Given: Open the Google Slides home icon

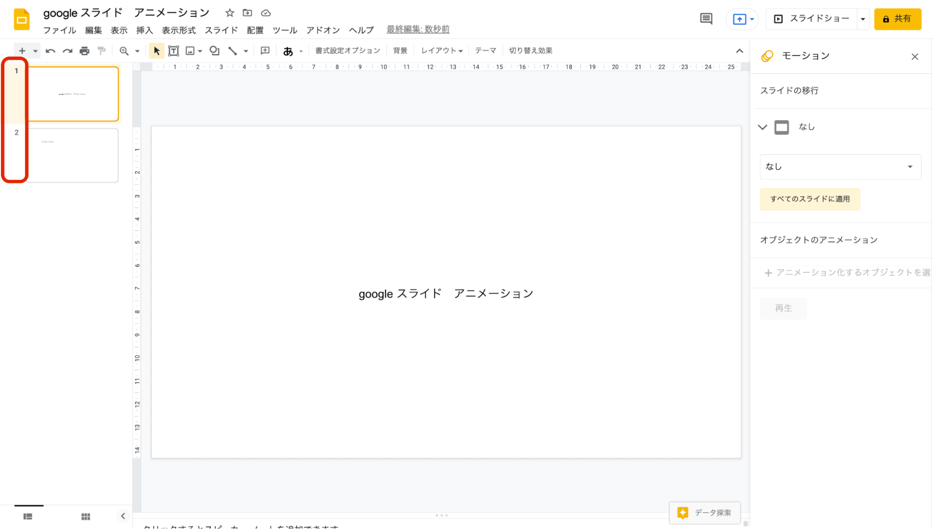Looking at the screenshot, I should 21,19.
